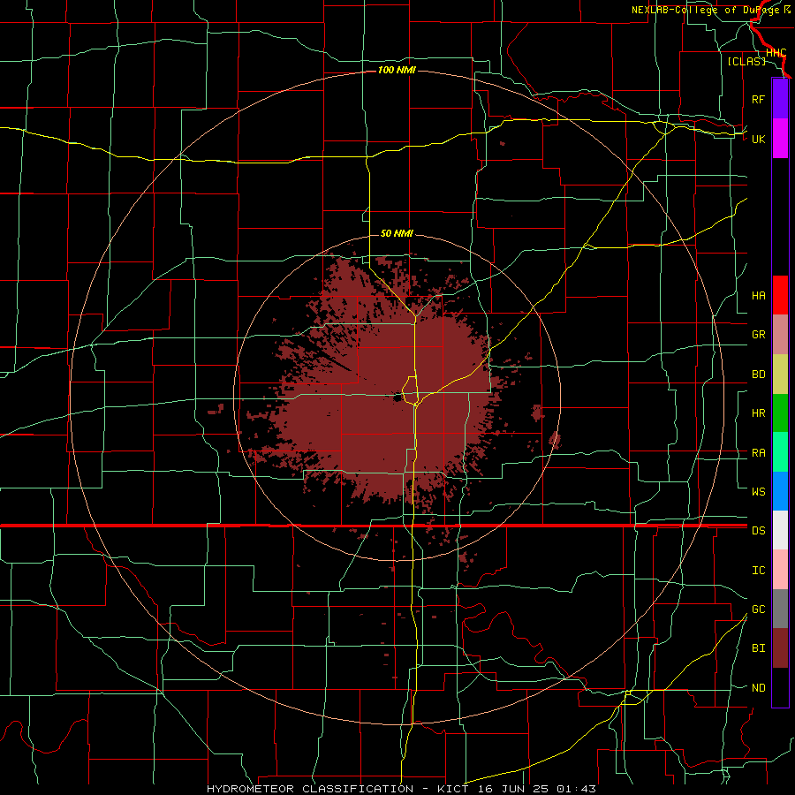Click the purple RF color swatch in legend
The image size is (795, 795).
click(x=780, y=99)
